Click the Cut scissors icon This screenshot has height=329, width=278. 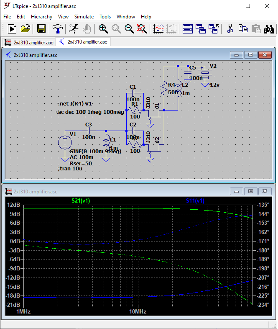tap(230, 29)
